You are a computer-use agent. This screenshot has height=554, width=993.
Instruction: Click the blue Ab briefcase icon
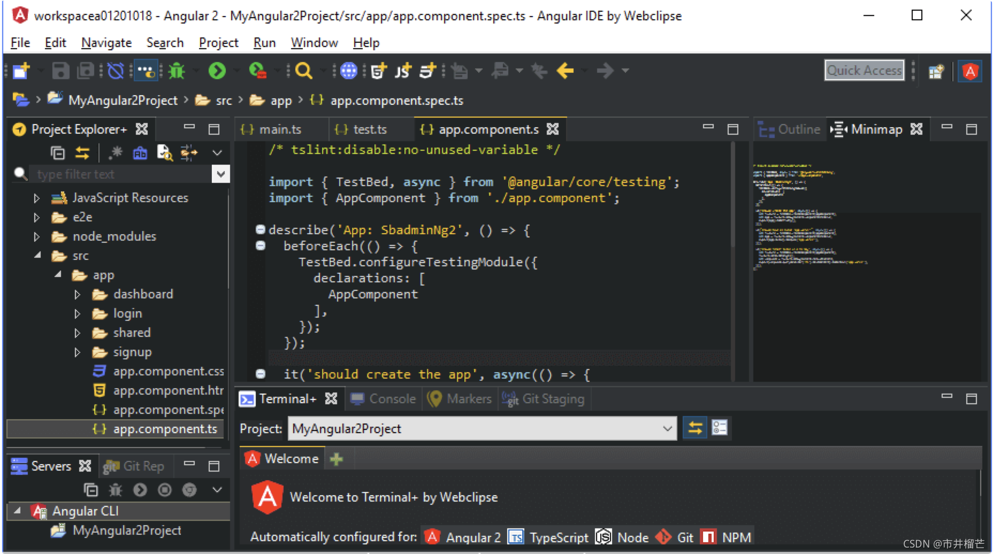tap(140, 153)
